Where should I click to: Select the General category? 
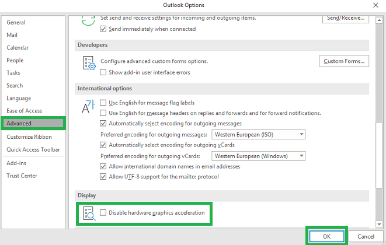click(x=33, y=22)
